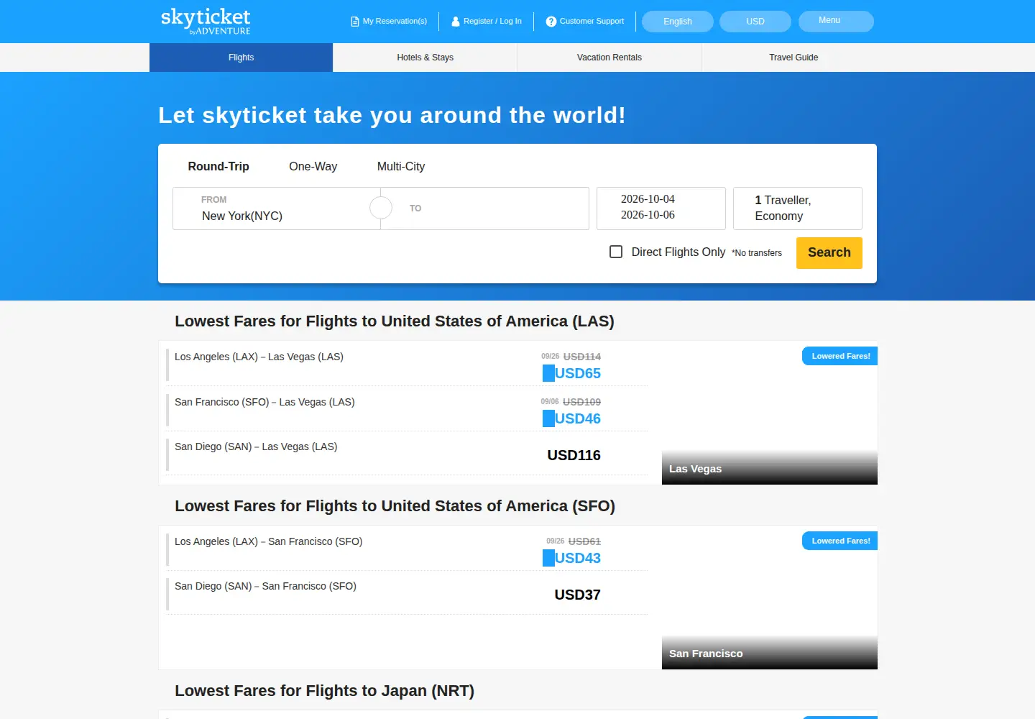Screen dimensions: 1035x719
Task: Click the USD37 fare price
Action: pyautogui.click(x=577, y=595)
